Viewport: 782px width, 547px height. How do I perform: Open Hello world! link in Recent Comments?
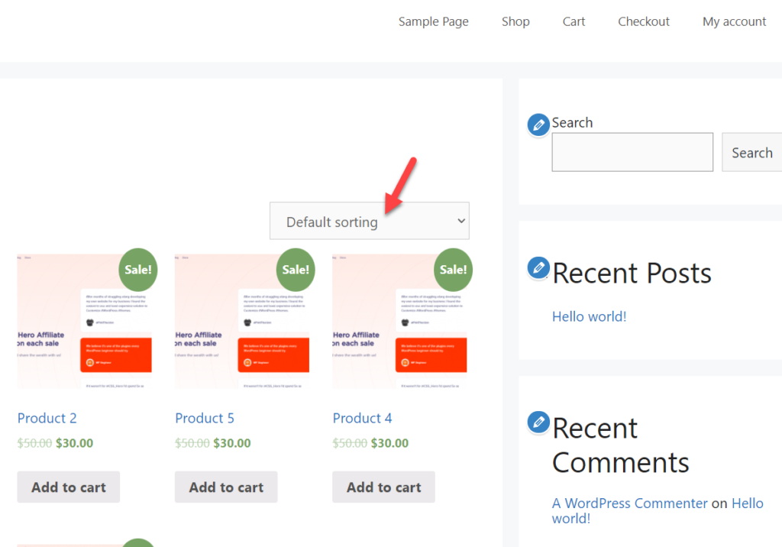click(658, 510)
